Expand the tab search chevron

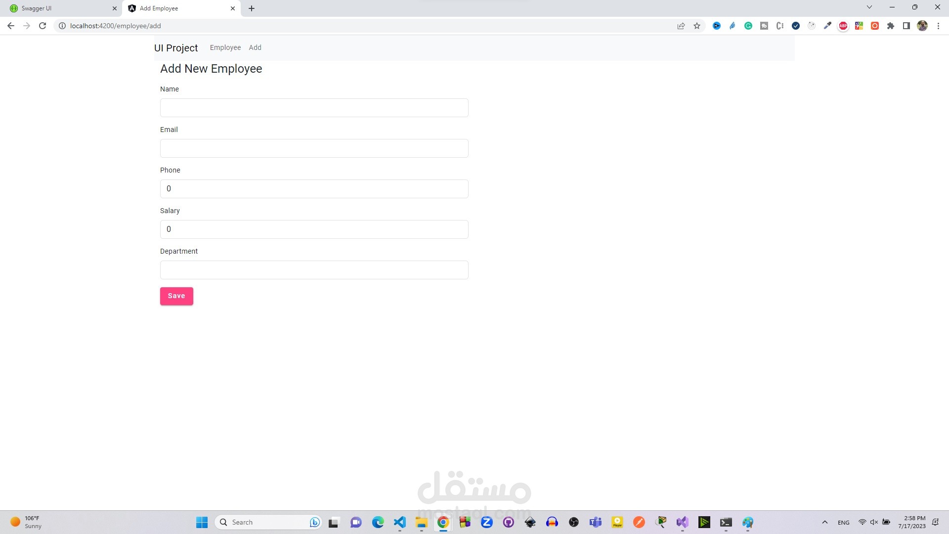coord(869,7)
